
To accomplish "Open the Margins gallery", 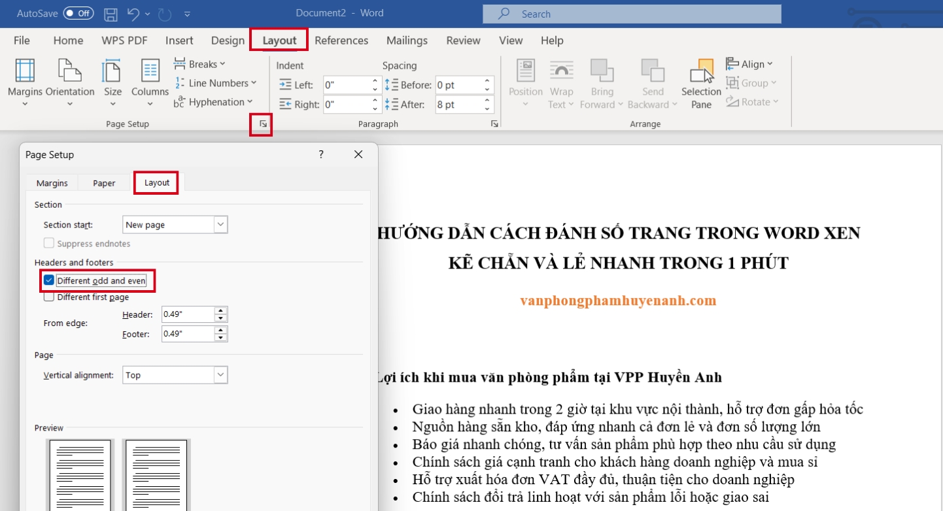I will [25, 84].
